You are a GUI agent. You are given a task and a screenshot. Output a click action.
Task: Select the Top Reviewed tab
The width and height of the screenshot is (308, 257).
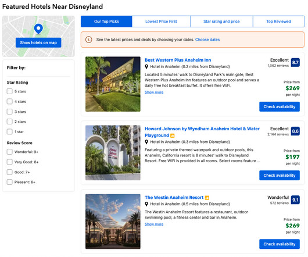point(278,22)
